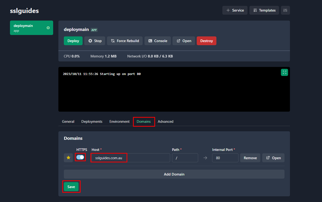Toggle HTTPS for sslguides.com.au
Image resolution: width=322 pixels, height=202 pixels.
pos(80,158)
